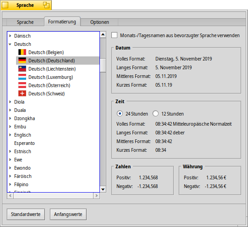Select the 24 Stunden radio button
Screen dimensions: 248x227
pyautogui.click(x=120, y=114)
